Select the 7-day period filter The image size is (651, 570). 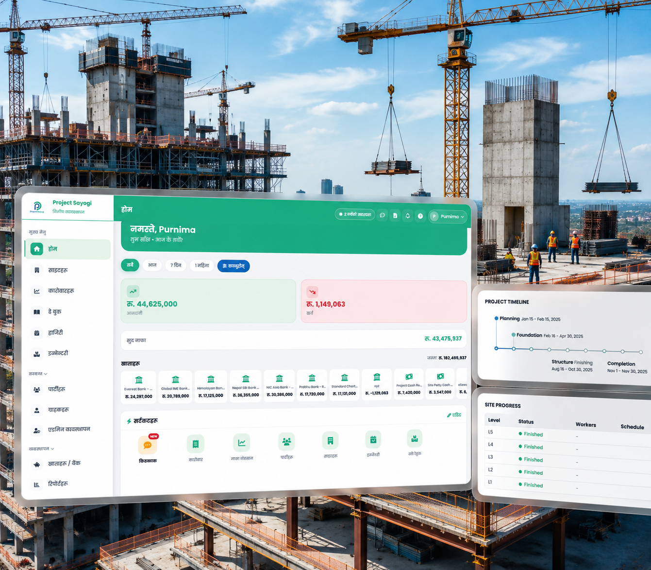(175, 265)
